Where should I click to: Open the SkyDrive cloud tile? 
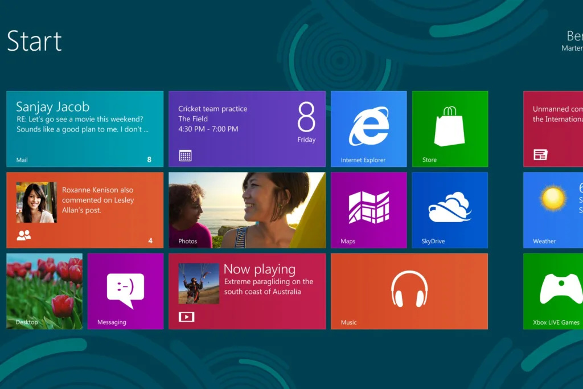pyautogui.click(x=450, y=210)
